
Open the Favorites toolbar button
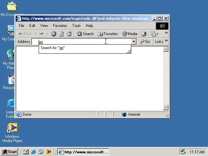click(108, 34)
